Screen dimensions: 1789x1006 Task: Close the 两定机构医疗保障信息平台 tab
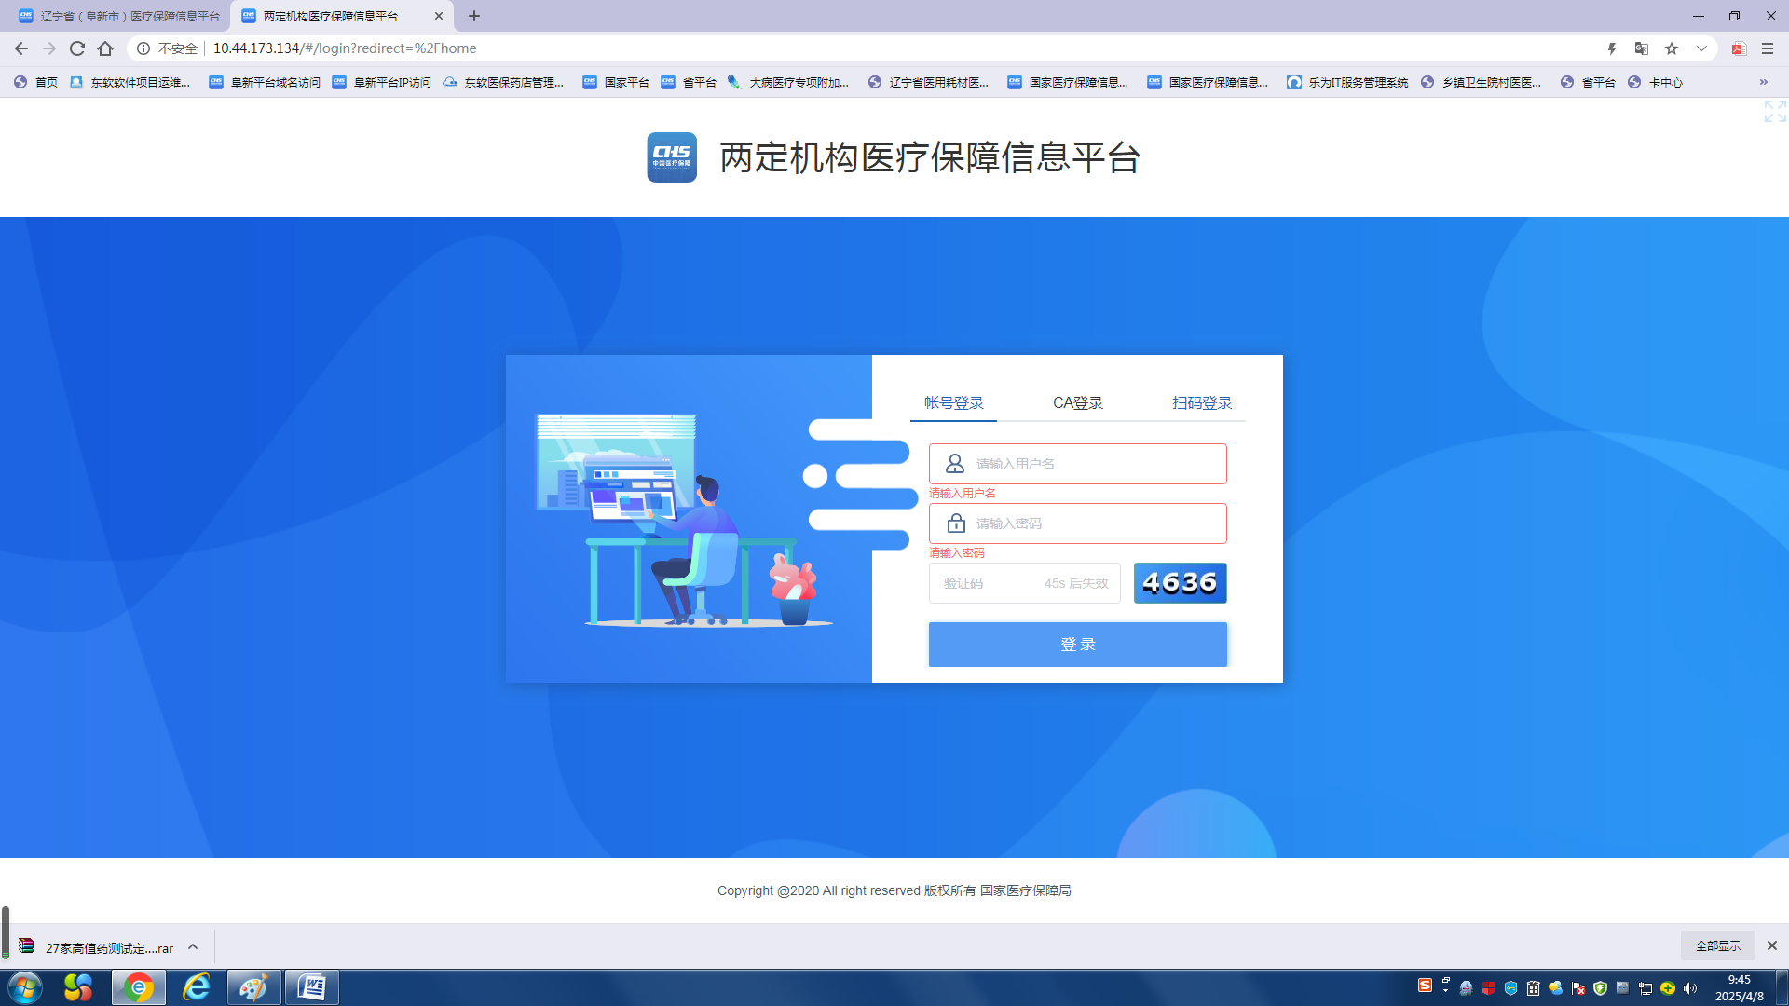(439, 16)
